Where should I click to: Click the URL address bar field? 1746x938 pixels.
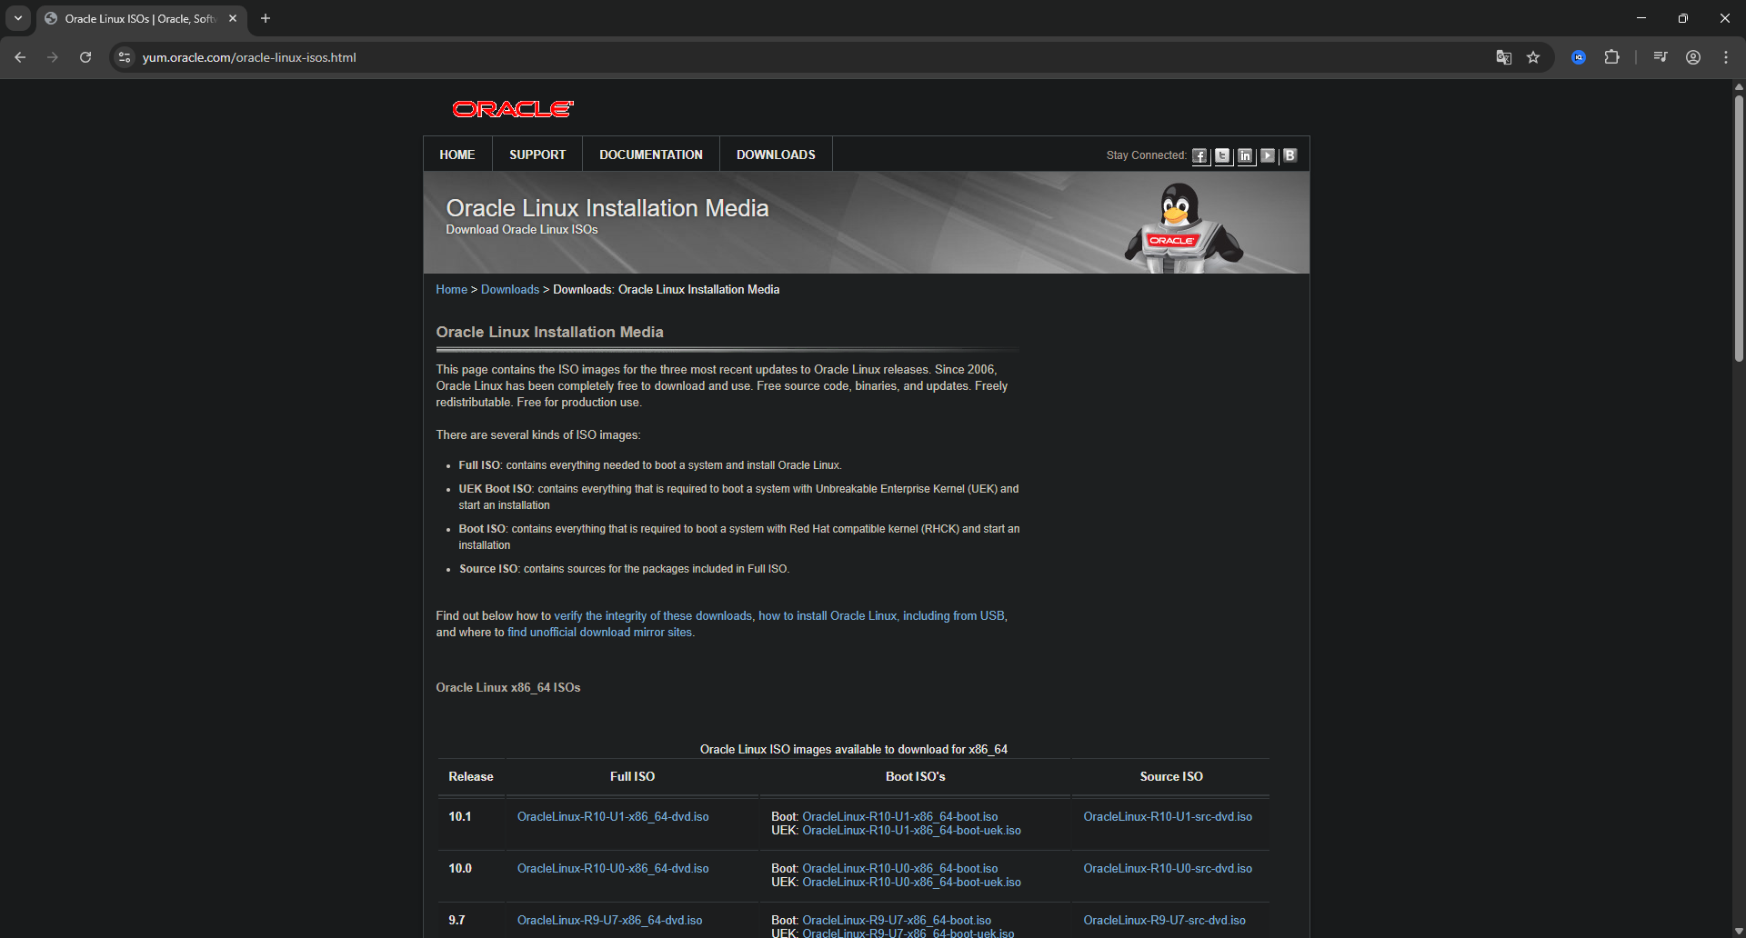pos(727,57)
